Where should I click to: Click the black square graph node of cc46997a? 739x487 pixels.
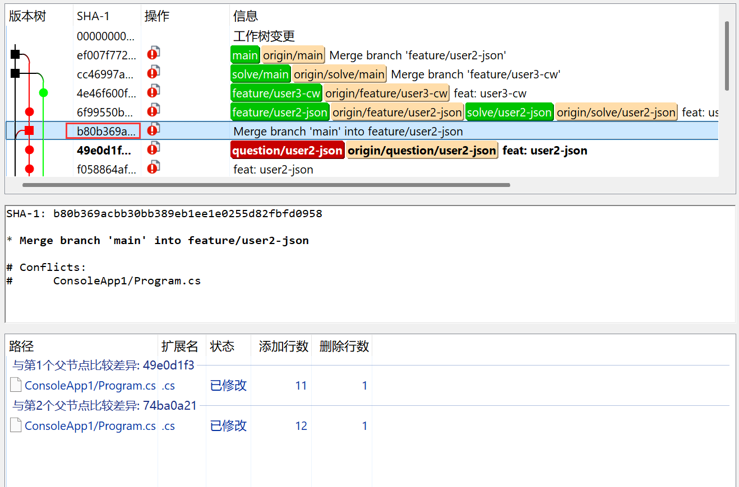tap(15, 73)
